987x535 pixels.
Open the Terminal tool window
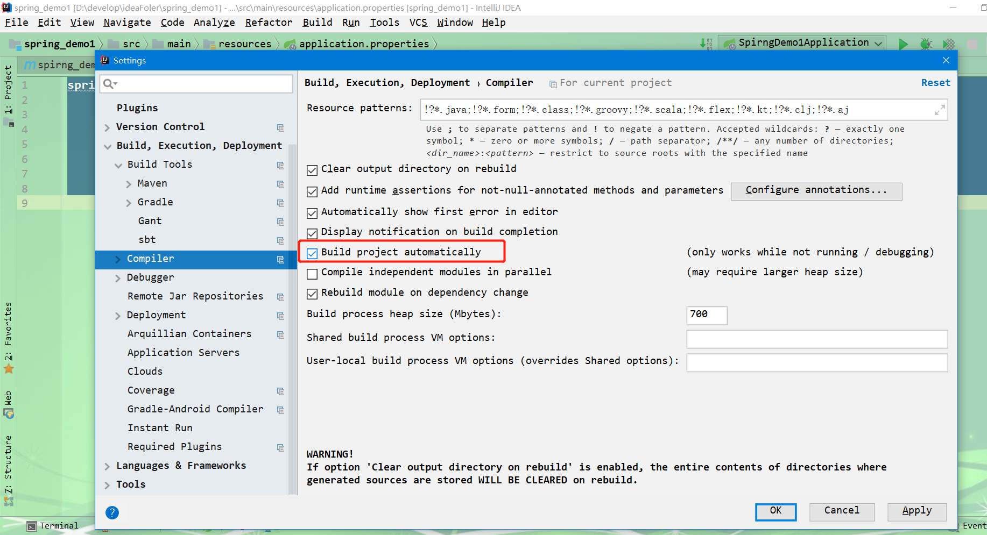53,526
